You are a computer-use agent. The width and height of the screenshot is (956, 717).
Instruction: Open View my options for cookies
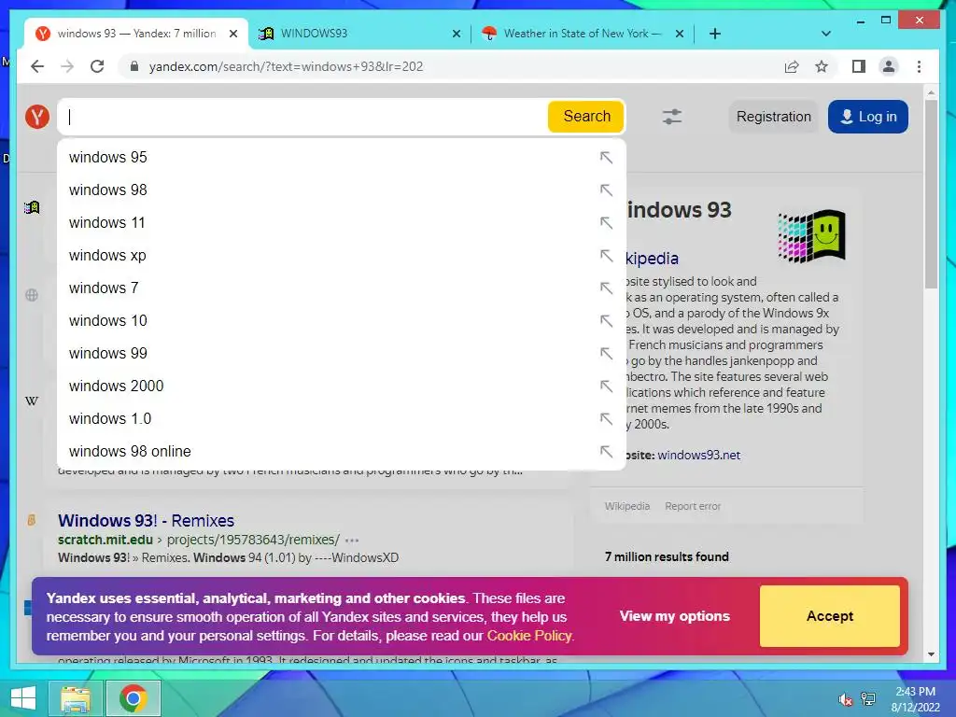click(x=674, y=616)
